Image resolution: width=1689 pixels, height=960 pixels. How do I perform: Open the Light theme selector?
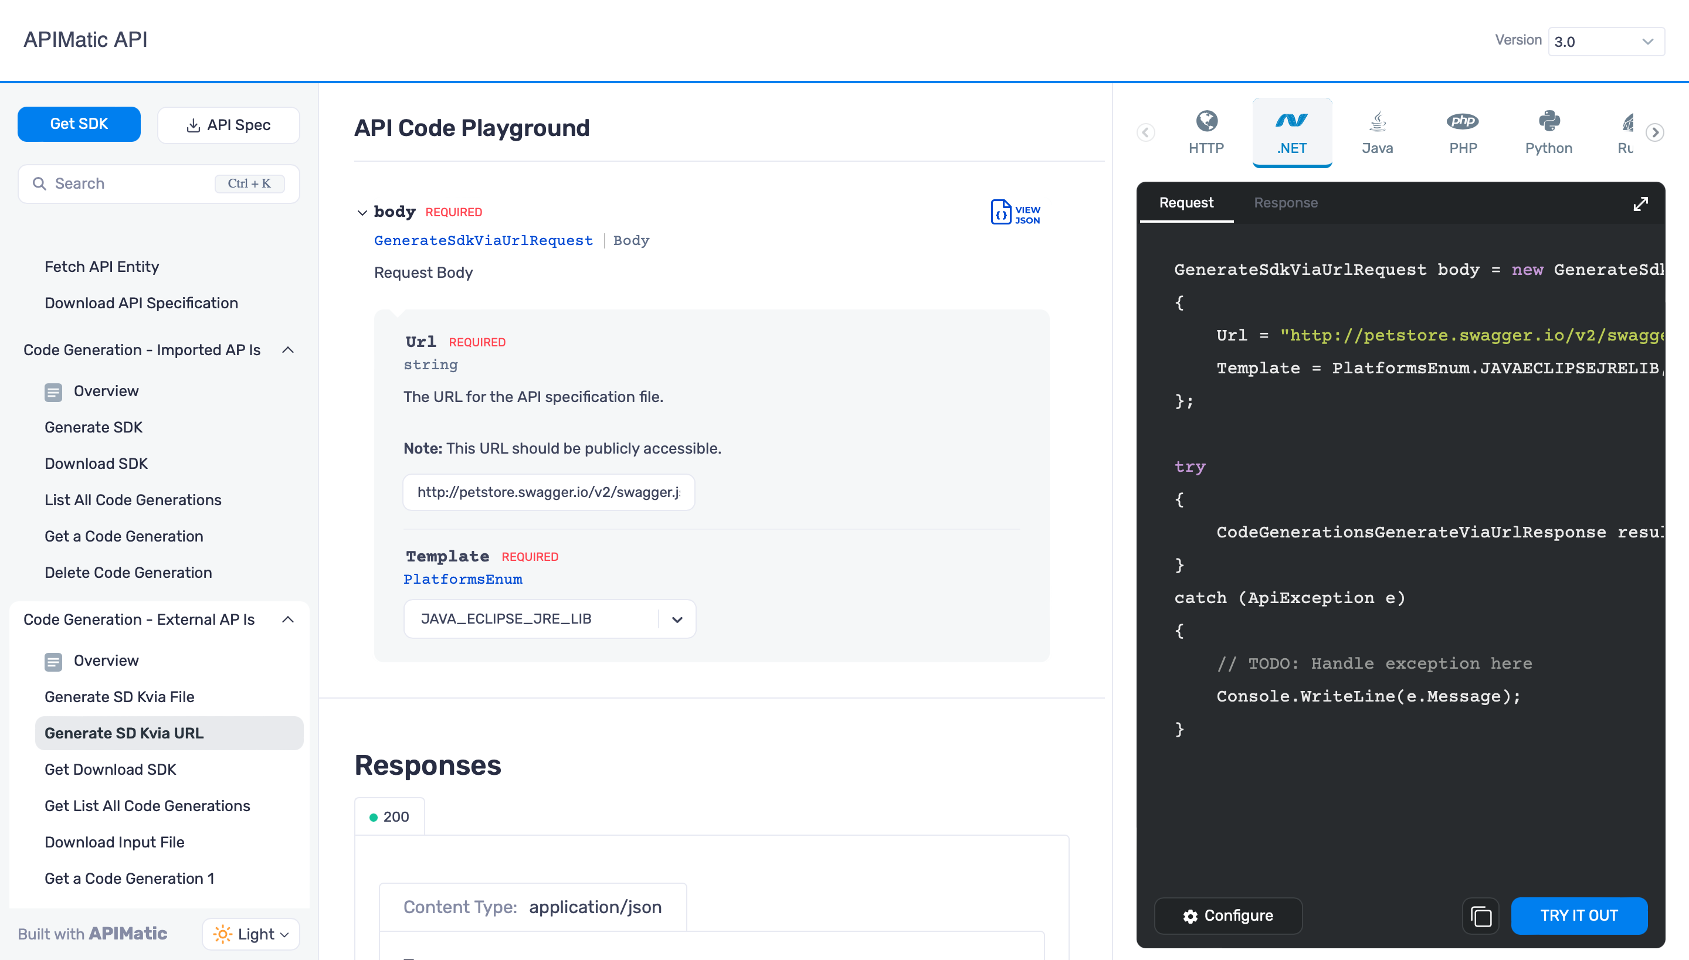pyautogui.click(x=251, y=934)
